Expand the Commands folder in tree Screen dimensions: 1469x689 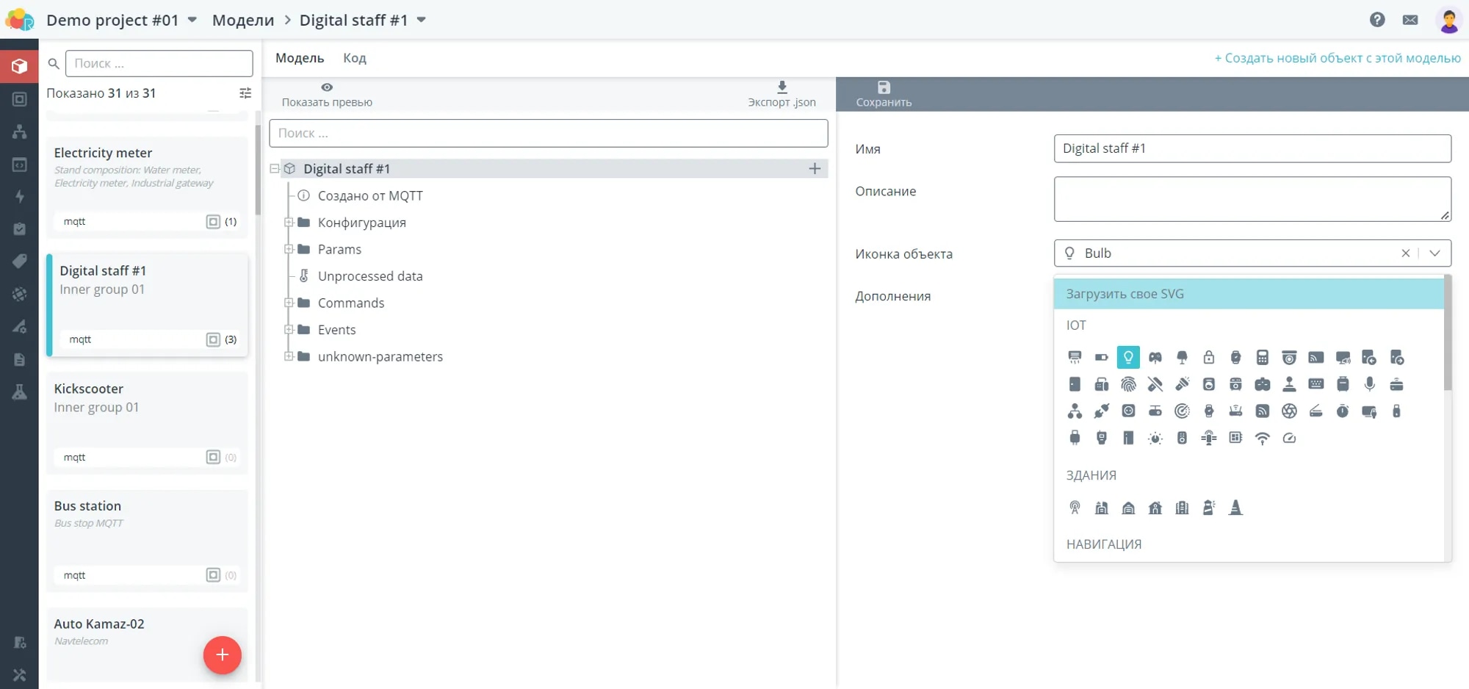tap(289, 303)
